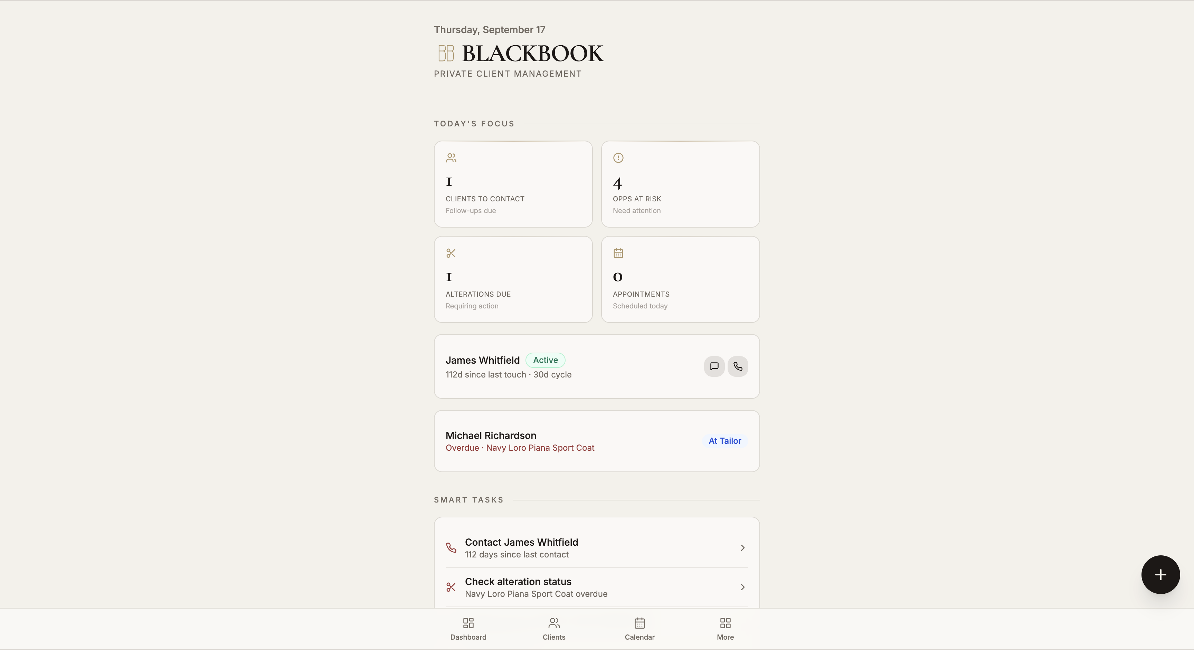Click the 'Scheduled today' caption
The height and width of the screenshot is (650, 1194).
tap(639, 306)
